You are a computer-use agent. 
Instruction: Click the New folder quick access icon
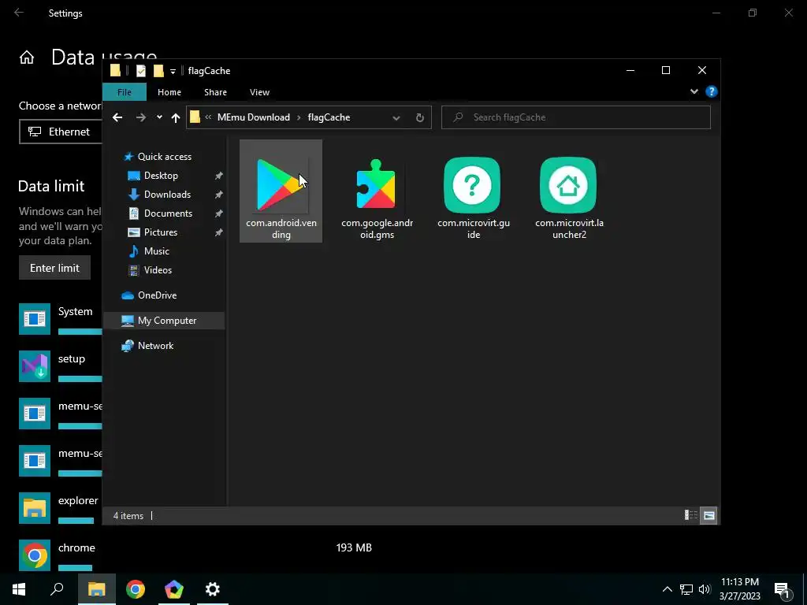click(158, 70)
